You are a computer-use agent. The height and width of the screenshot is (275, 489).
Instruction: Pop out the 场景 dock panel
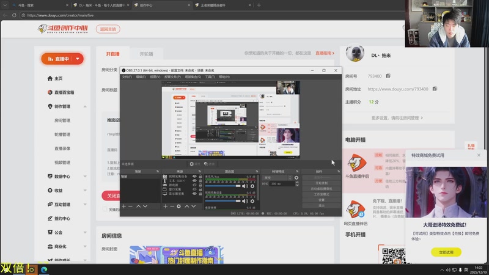158,171
